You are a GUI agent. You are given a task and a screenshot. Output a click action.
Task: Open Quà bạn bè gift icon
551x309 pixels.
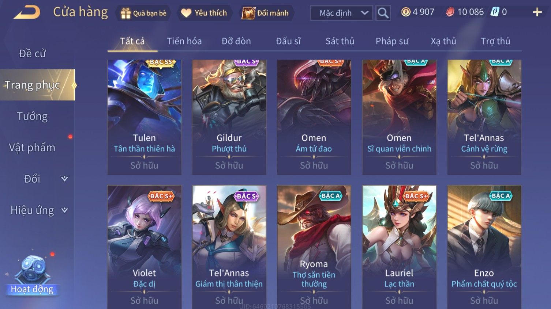125,13
